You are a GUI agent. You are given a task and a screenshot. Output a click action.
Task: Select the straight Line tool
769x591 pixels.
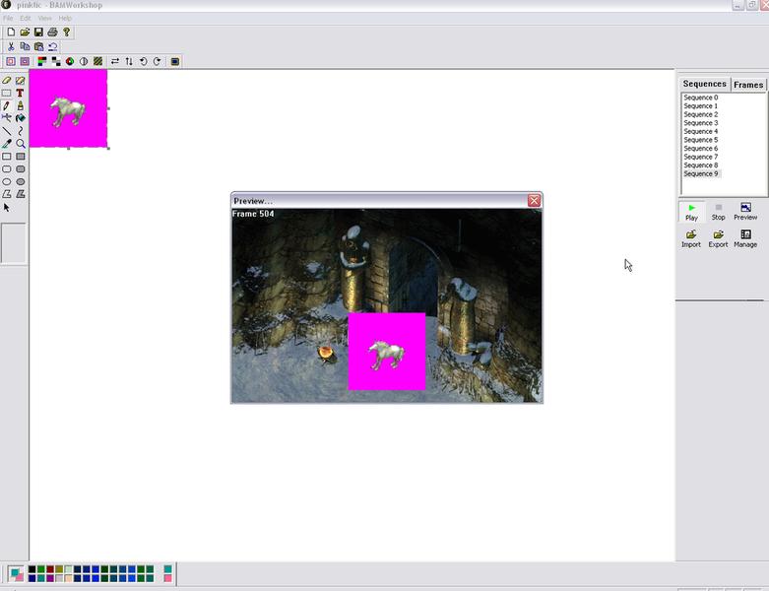6,131
